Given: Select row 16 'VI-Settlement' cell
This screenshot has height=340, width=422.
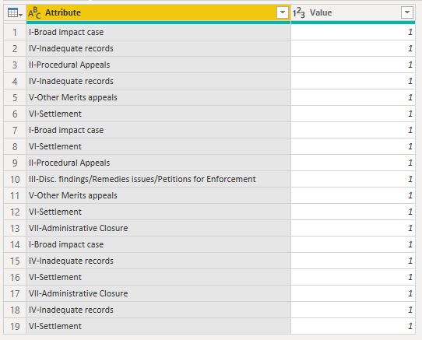Looking at the screenshot, I should (x=159, y=277).
